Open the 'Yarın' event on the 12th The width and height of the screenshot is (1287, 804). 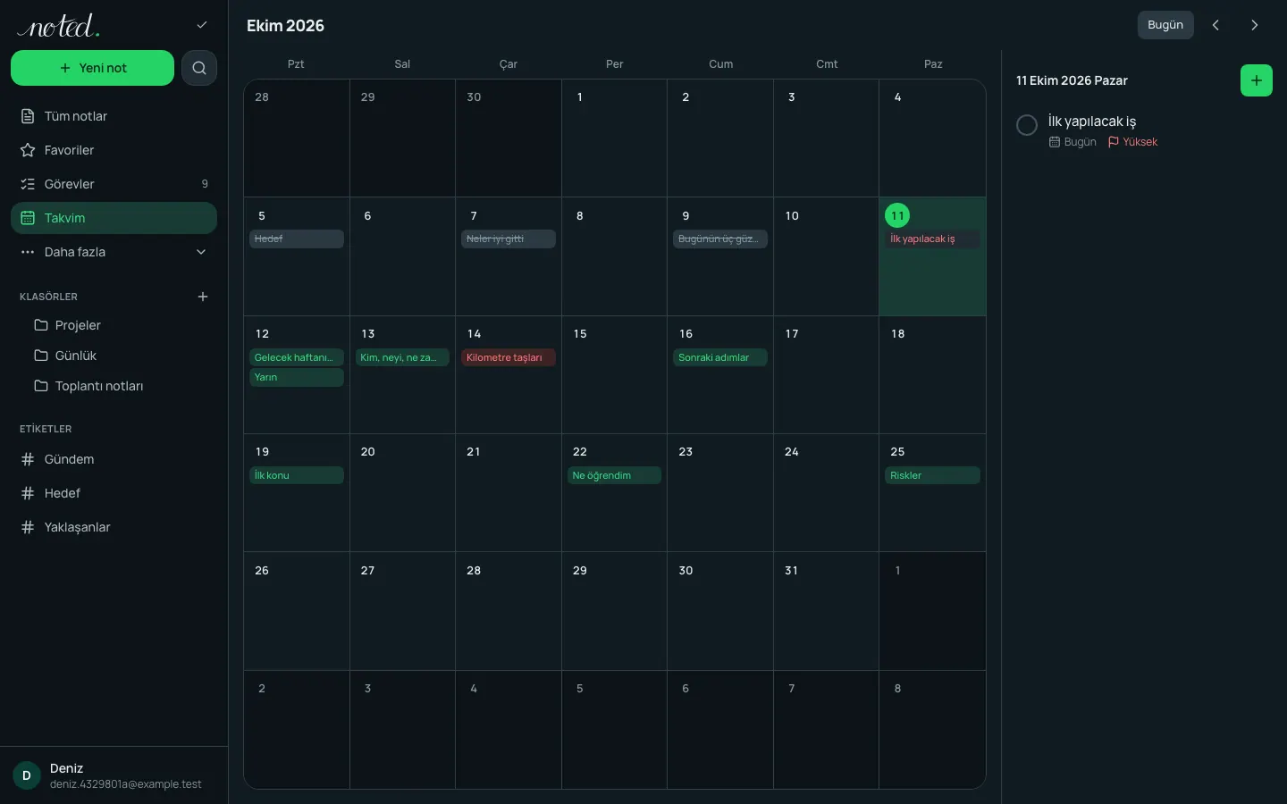coord(297,377)
